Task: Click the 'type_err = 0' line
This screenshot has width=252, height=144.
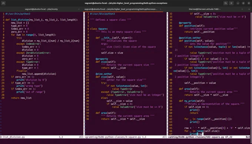Action: [x=19, y=26]
